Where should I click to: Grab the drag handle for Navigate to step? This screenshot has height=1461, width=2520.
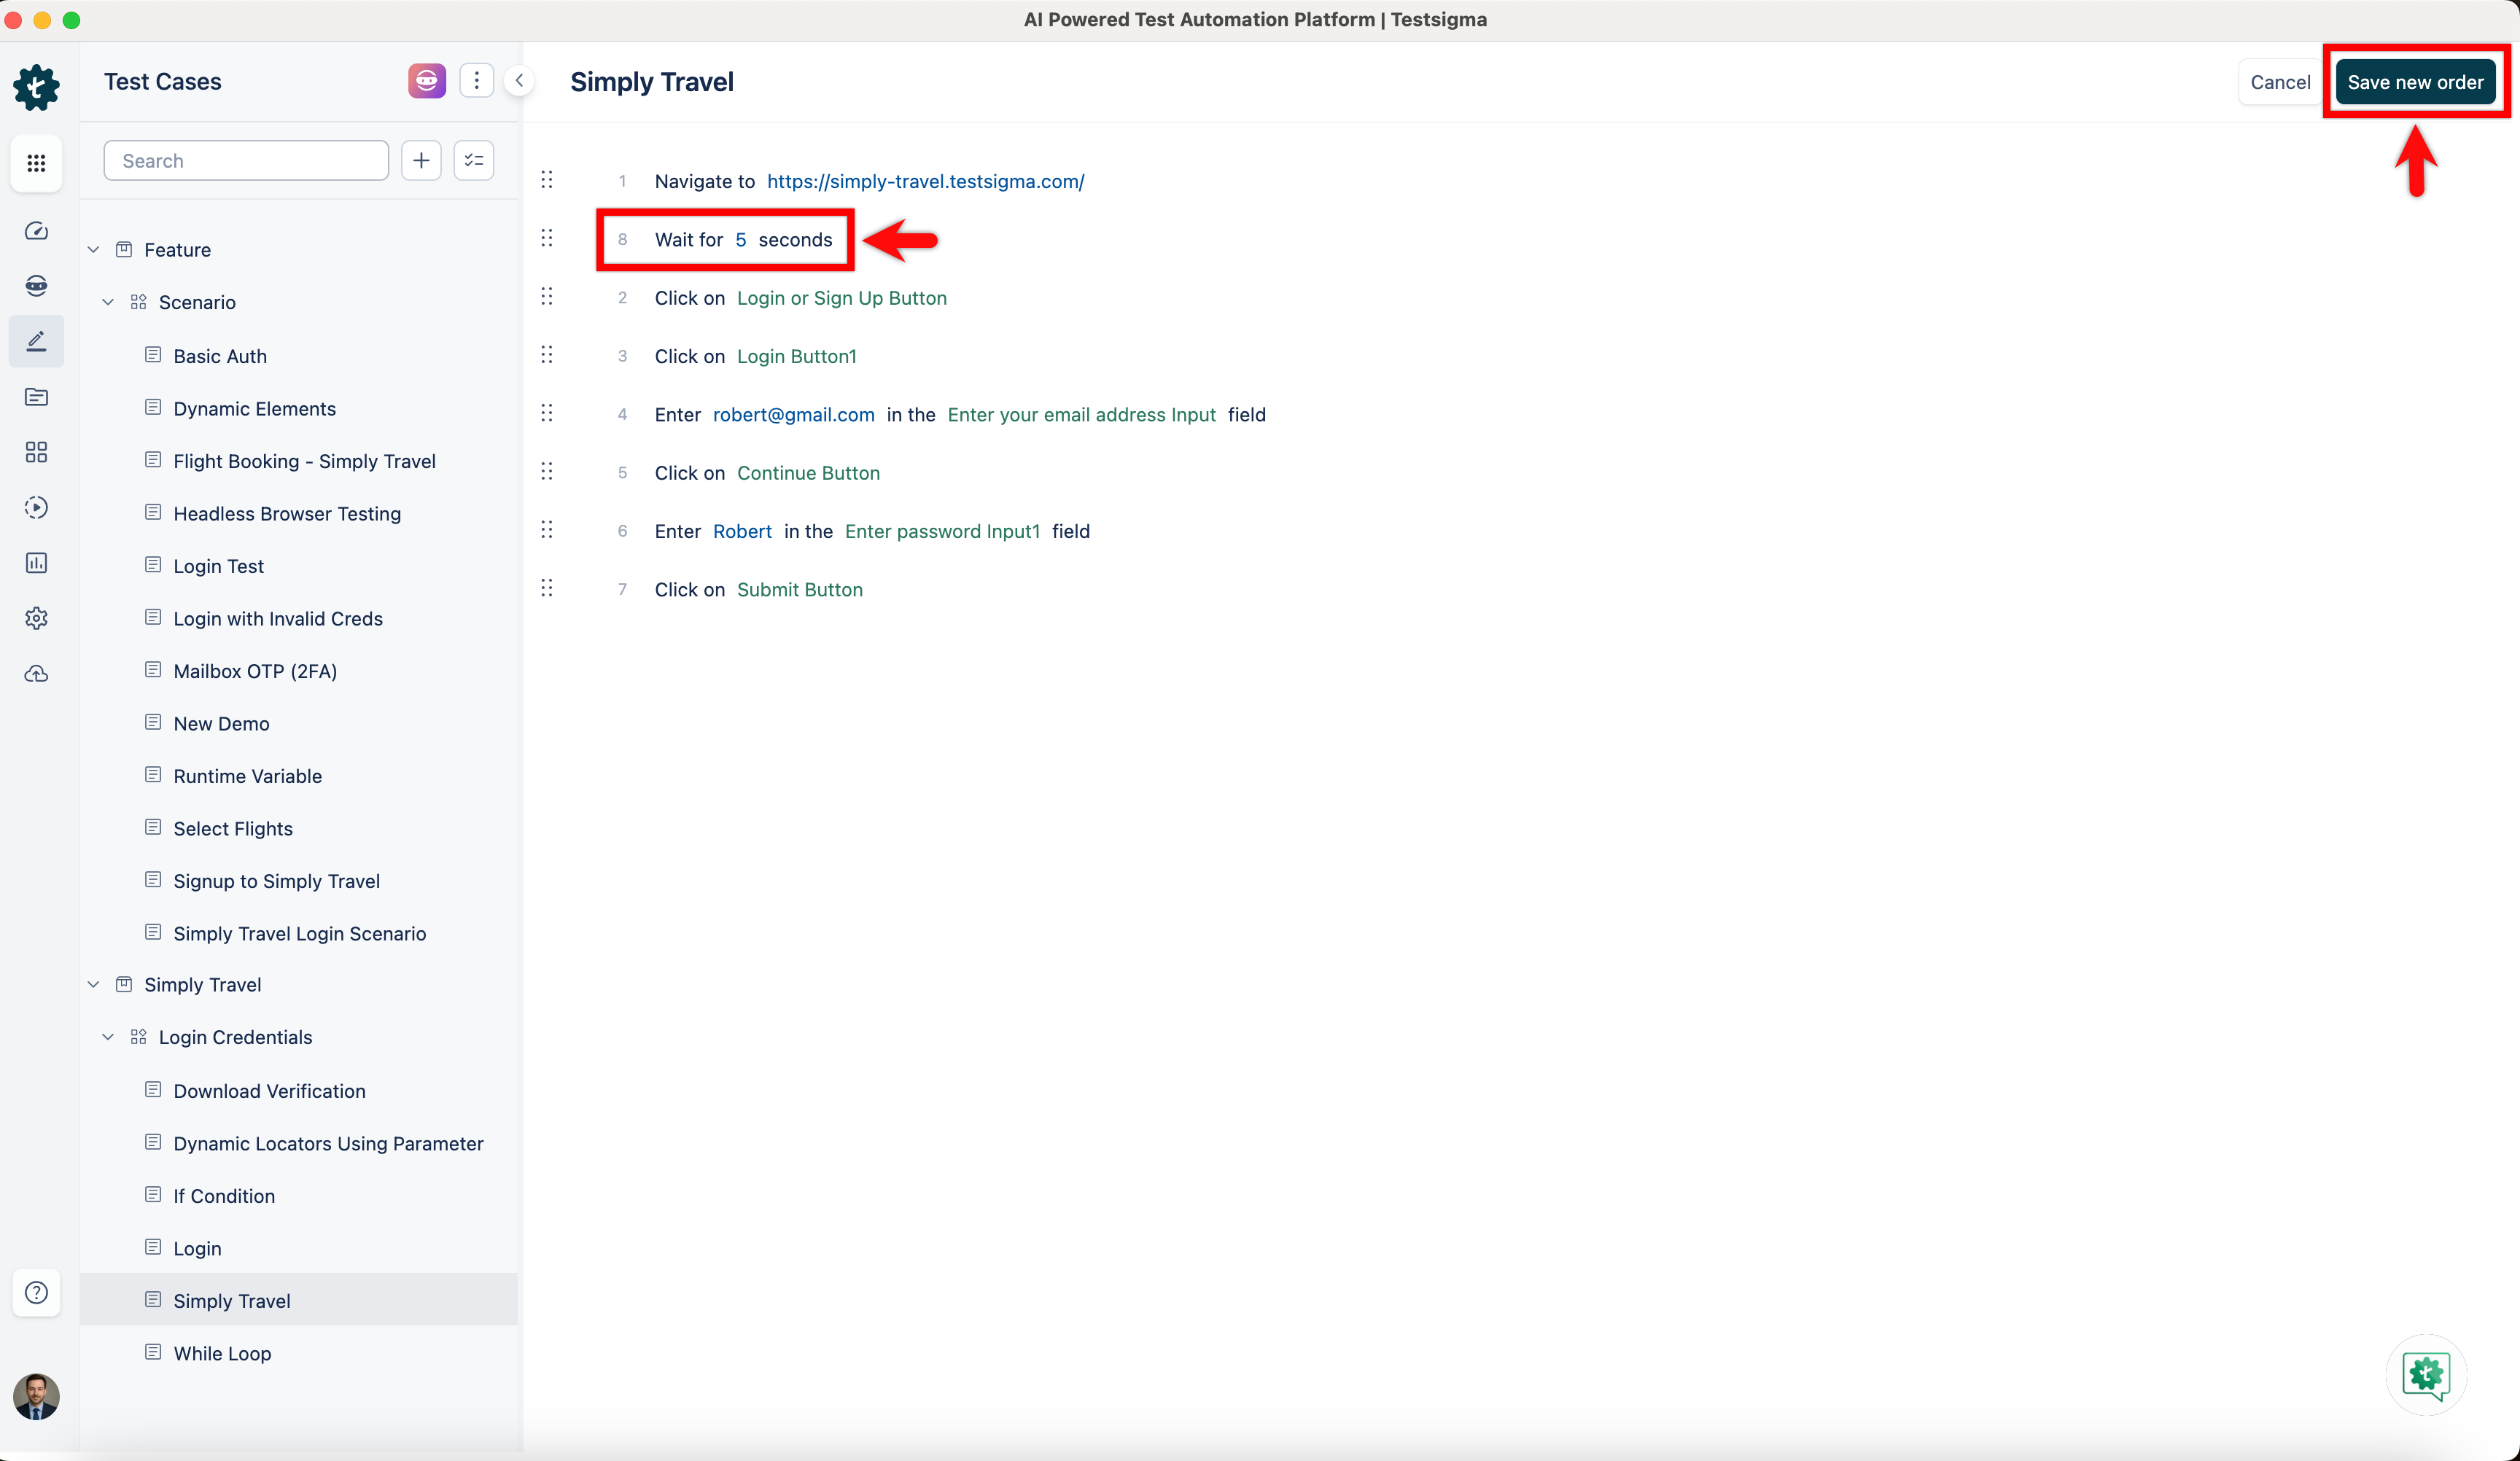click(547, 180)
